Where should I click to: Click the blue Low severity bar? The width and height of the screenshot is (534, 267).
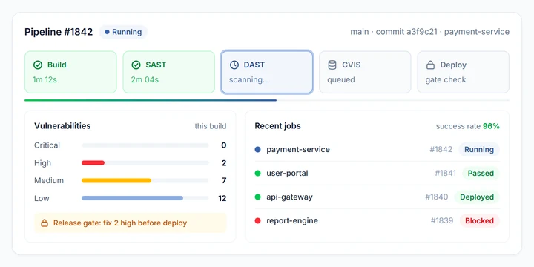[133, 198]
